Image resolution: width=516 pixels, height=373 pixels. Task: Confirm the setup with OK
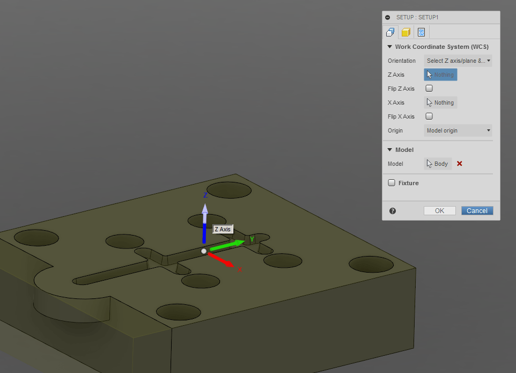tap(439, 210)
